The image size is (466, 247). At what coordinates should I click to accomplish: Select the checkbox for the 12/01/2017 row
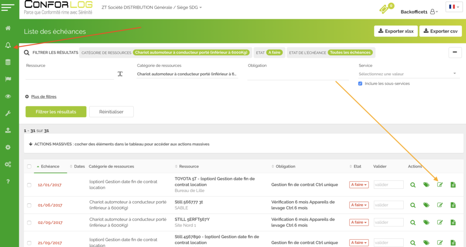coord(29,185)
